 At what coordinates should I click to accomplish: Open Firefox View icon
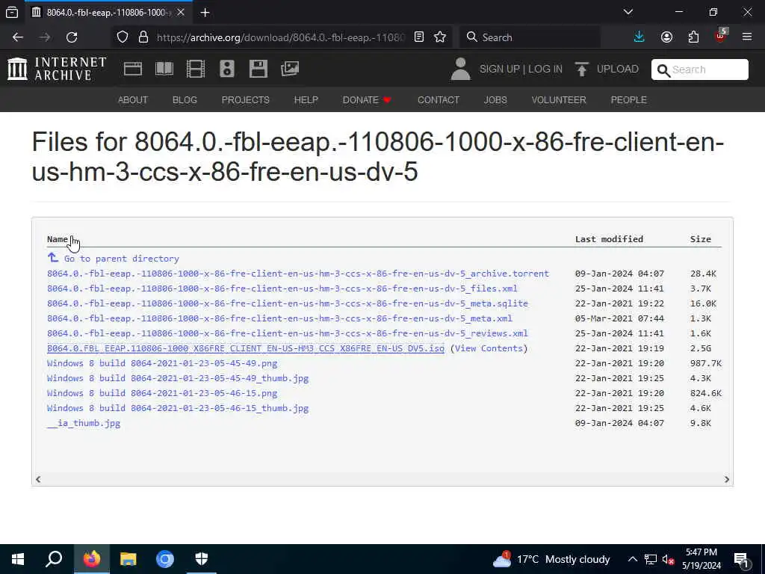click(x=12, y=13)
